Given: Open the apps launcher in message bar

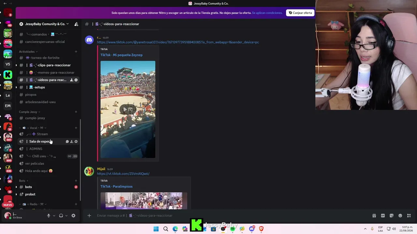Looking at the screenshot, I should (x=409, y=215).
